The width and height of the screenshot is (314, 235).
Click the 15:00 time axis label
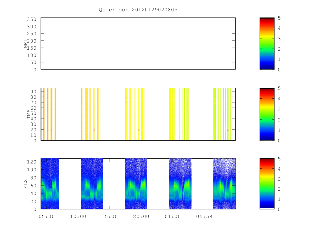click(x=110, y=216)
